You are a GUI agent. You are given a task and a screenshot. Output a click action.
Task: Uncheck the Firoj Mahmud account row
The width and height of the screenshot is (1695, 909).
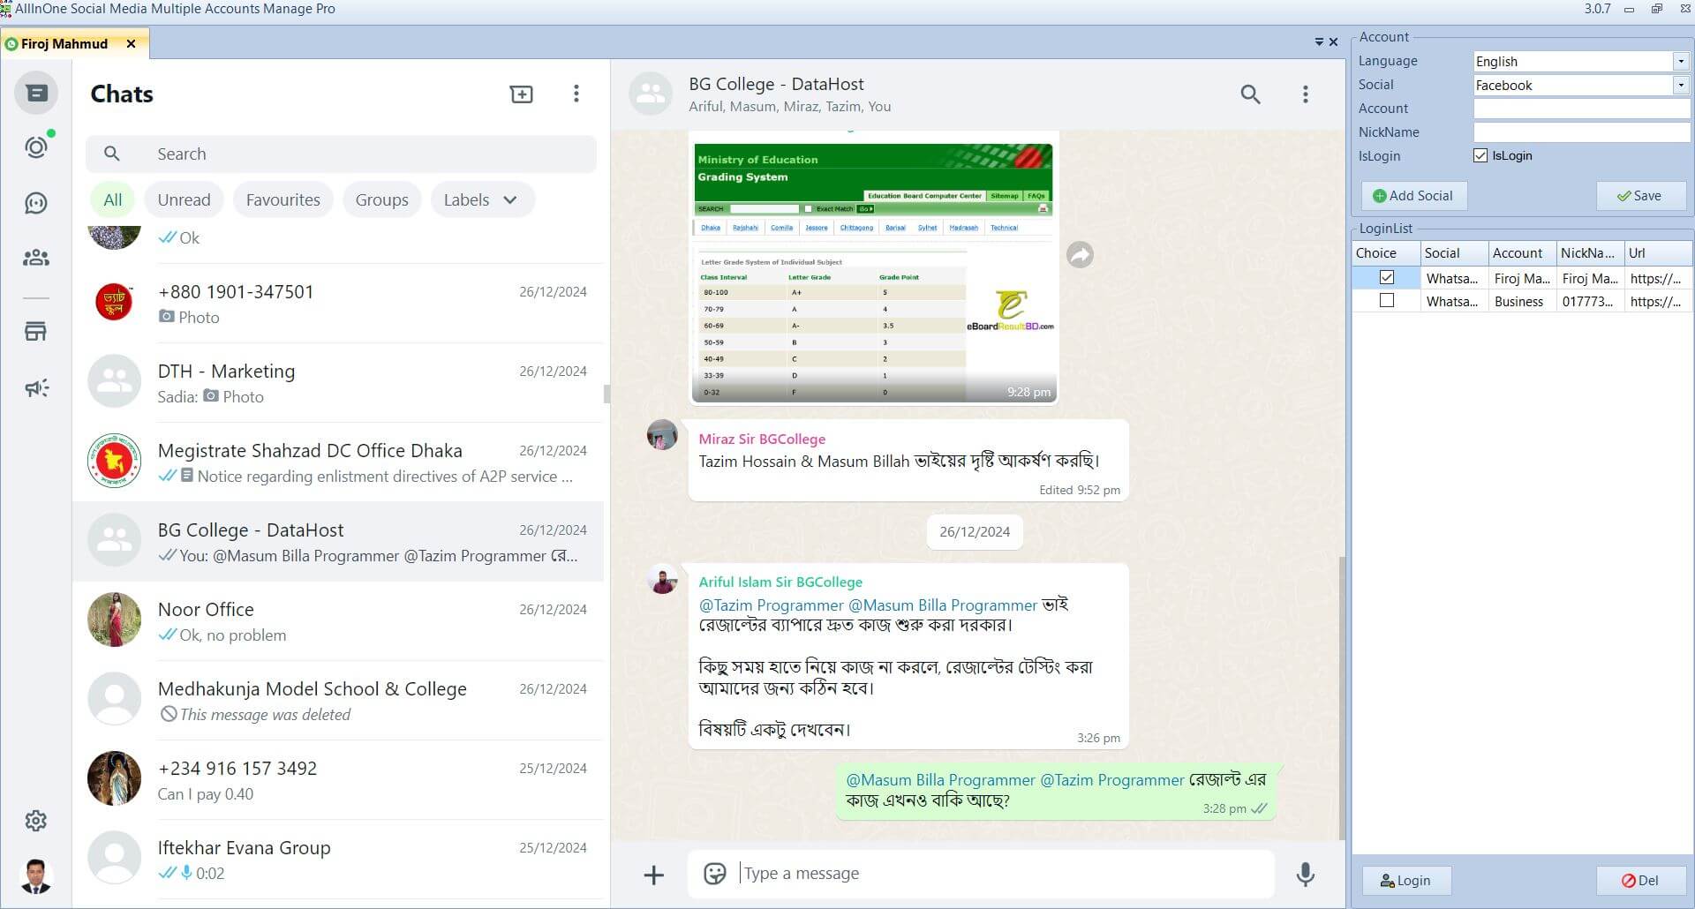click(1386, 278)
